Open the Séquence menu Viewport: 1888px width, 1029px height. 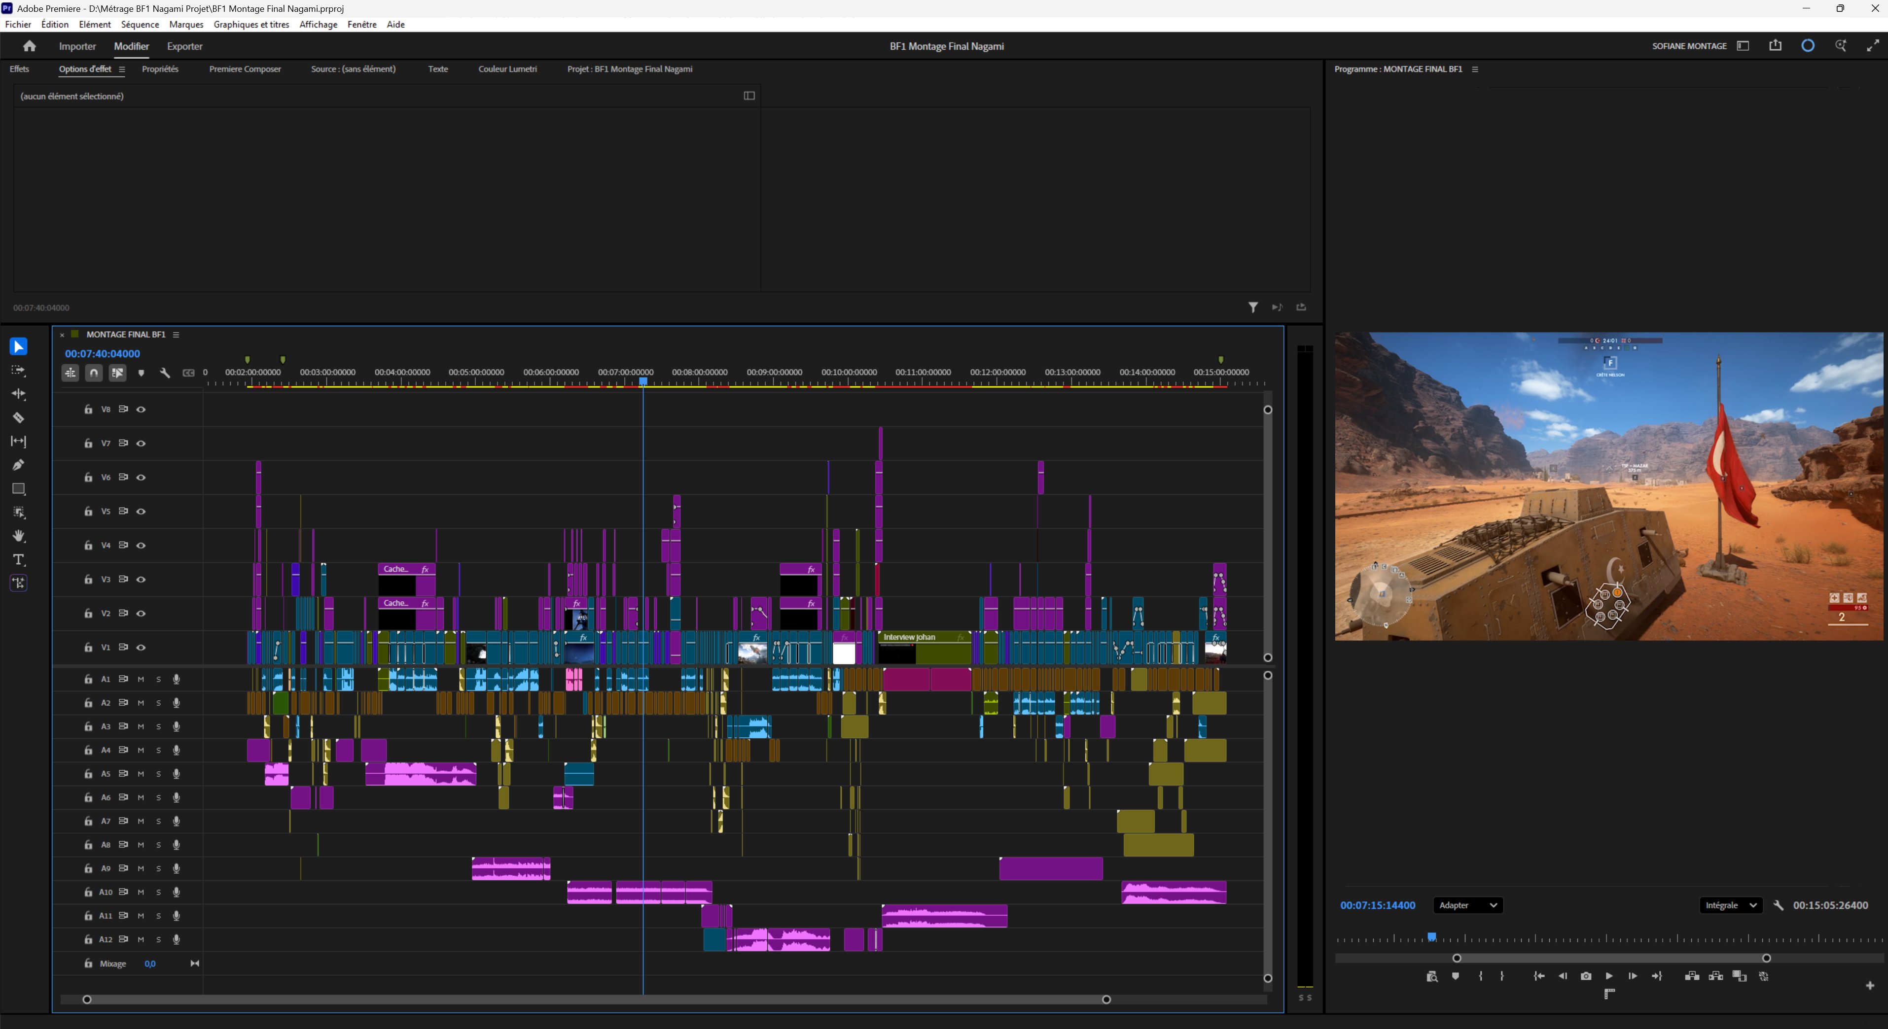[140, 24]
